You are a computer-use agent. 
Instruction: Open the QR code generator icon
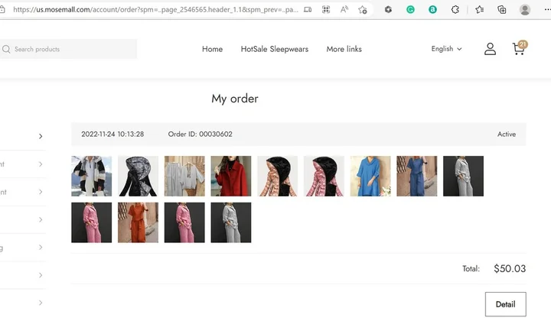point(326,9)
